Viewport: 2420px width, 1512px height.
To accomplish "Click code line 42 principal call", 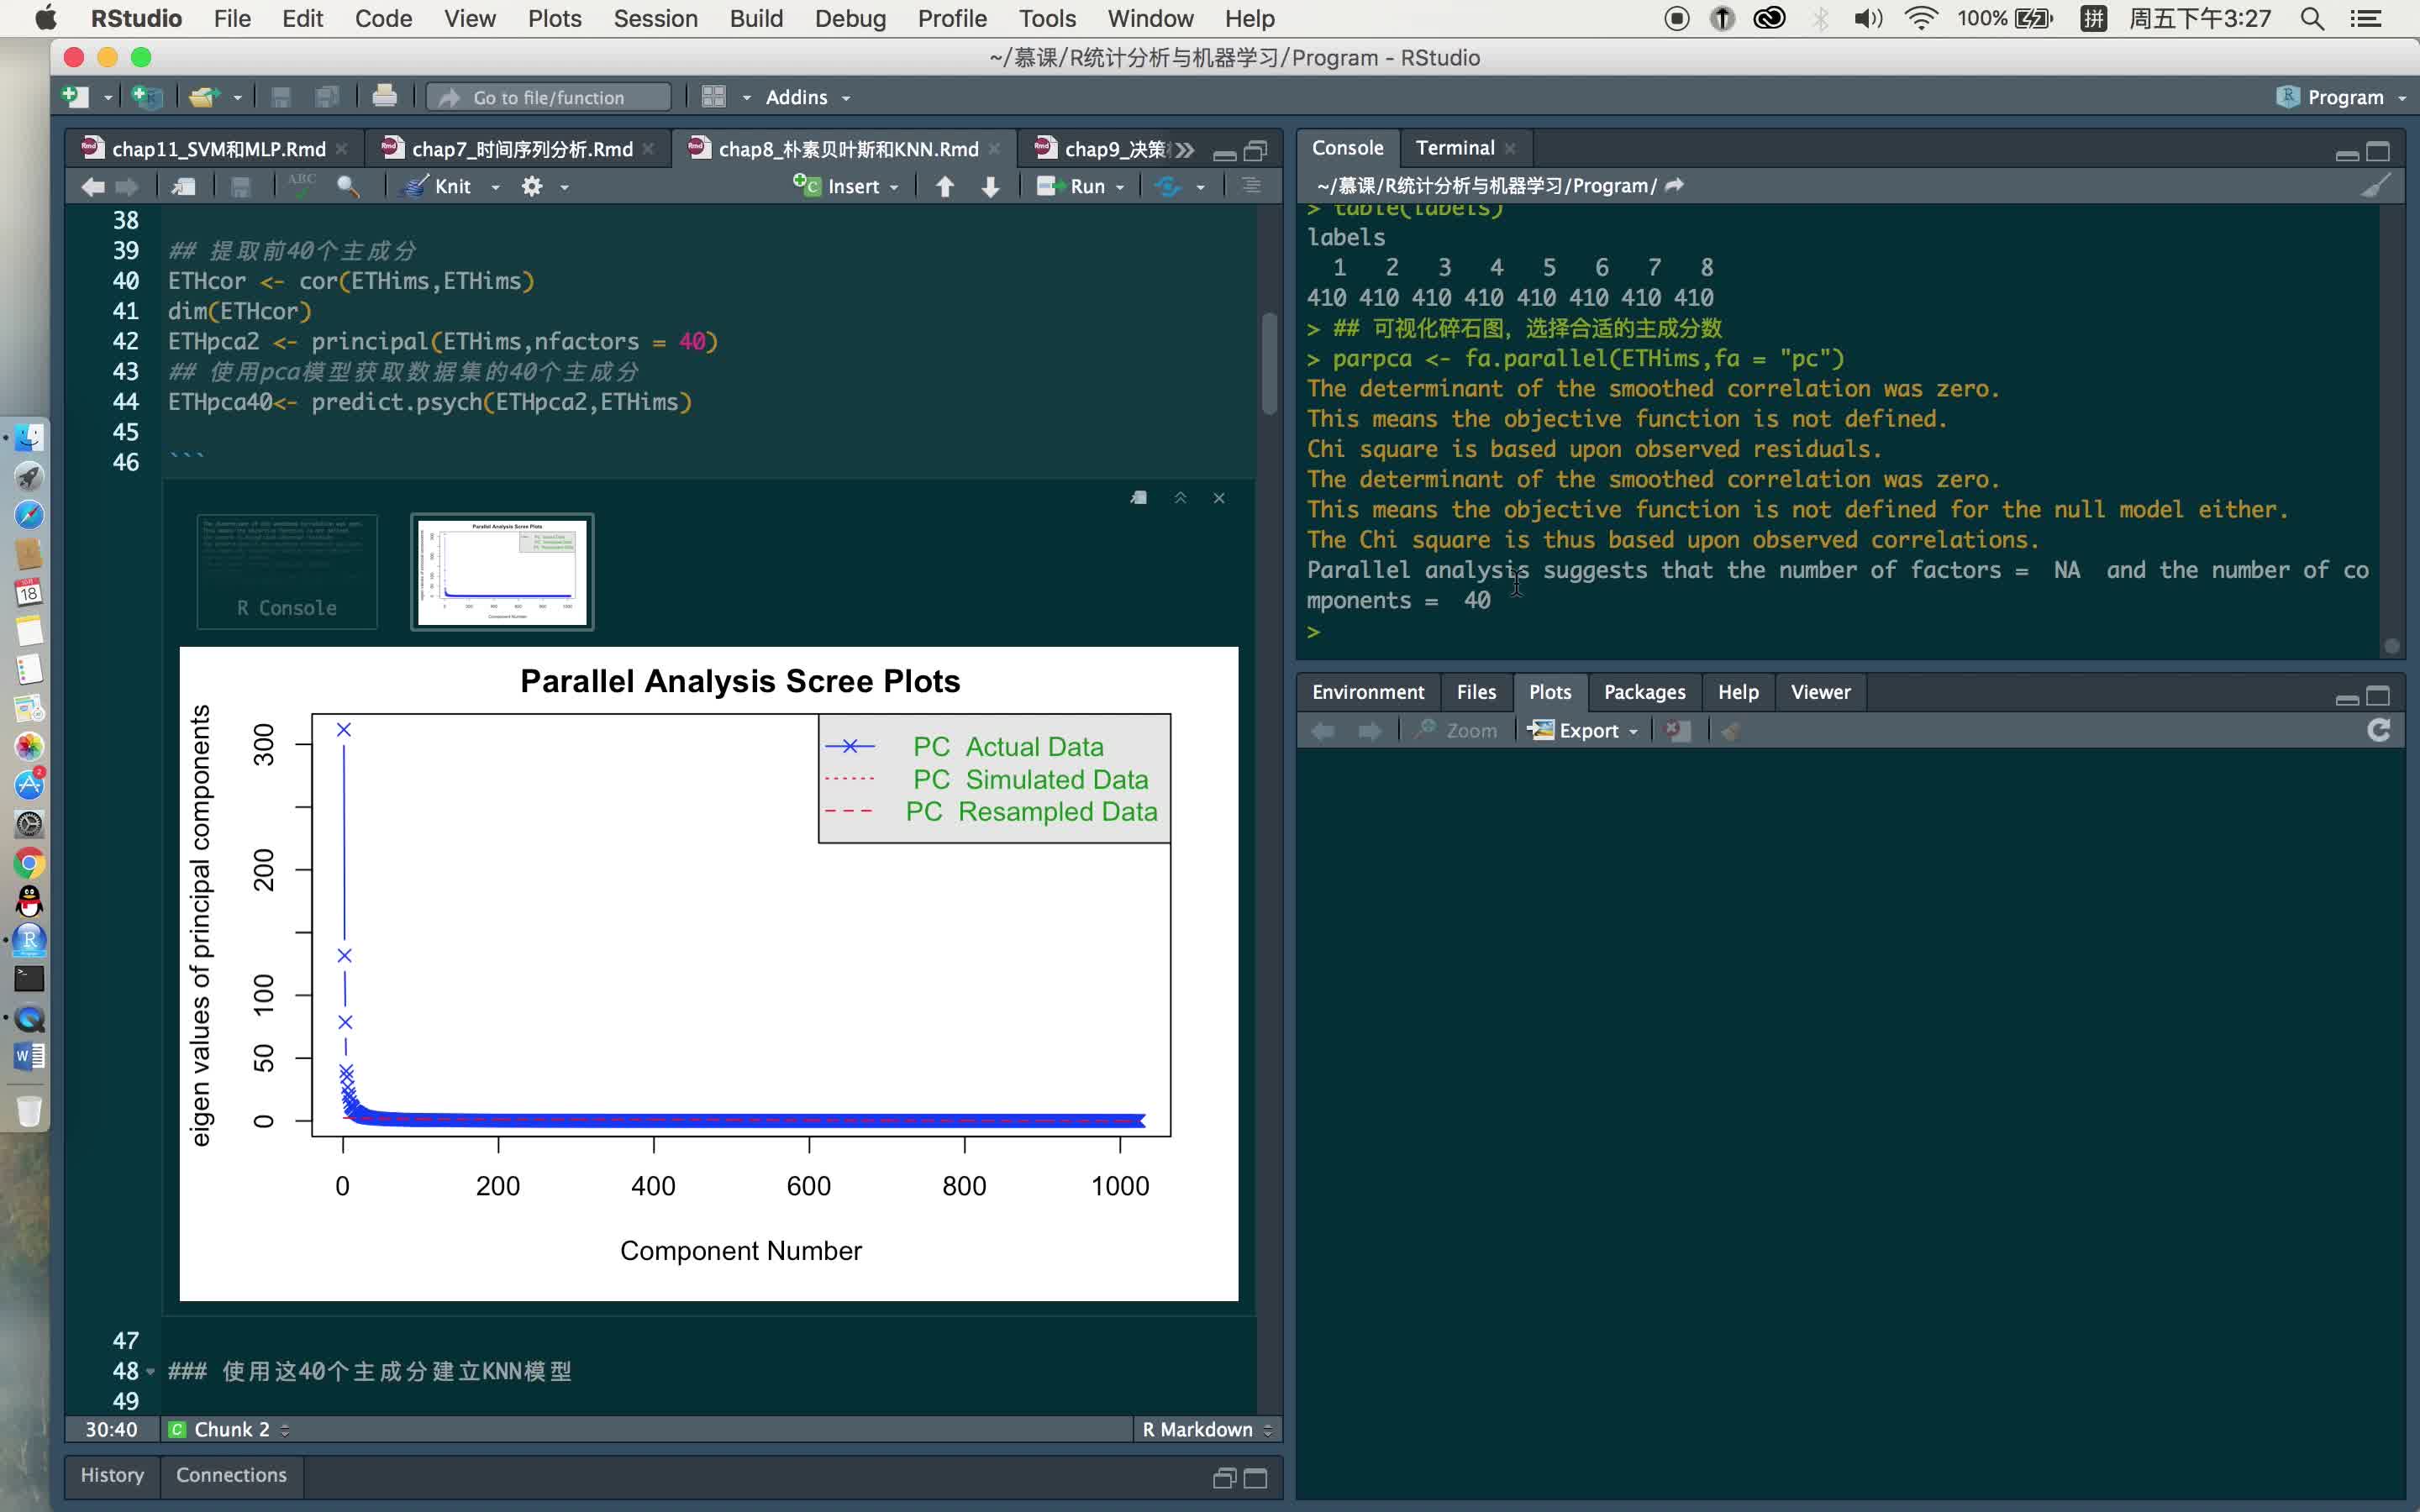I will click(x=443, y=342).
